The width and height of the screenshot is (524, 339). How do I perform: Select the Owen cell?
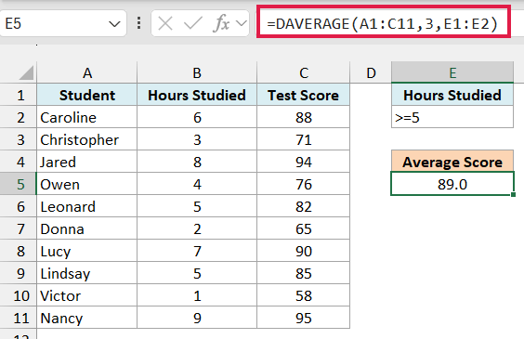(87, 185)
